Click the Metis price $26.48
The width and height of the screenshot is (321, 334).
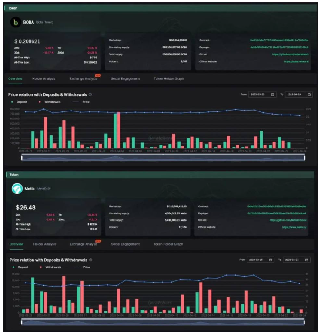pyautogui.click(x=26, y=207)
